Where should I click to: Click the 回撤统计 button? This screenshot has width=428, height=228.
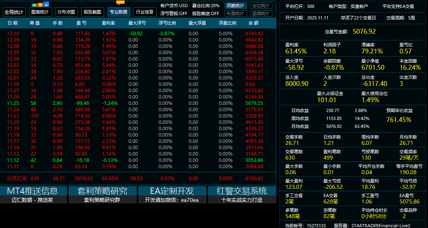[236, 6]
